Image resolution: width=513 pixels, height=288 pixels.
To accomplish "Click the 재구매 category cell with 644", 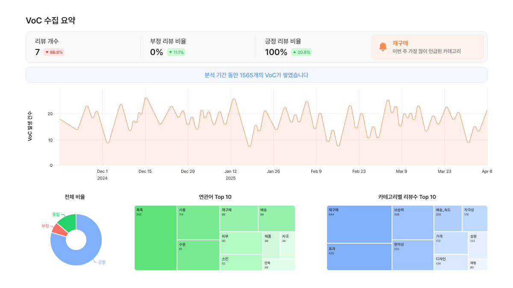I will [359, 224].
